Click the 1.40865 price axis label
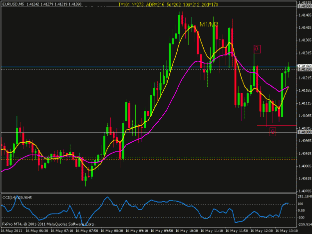312x234 pixels. coord(305,166)
